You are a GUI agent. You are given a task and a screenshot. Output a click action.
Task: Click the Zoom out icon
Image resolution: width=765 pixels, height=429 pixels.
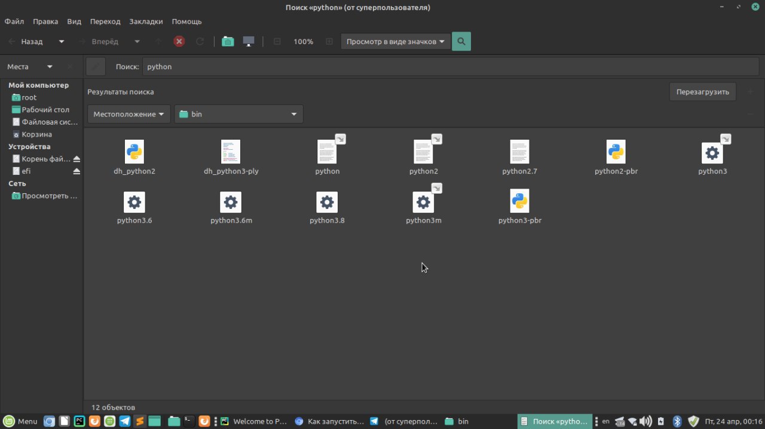[277, 42]
